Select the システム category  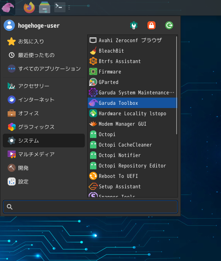click(x=44, y=141)
